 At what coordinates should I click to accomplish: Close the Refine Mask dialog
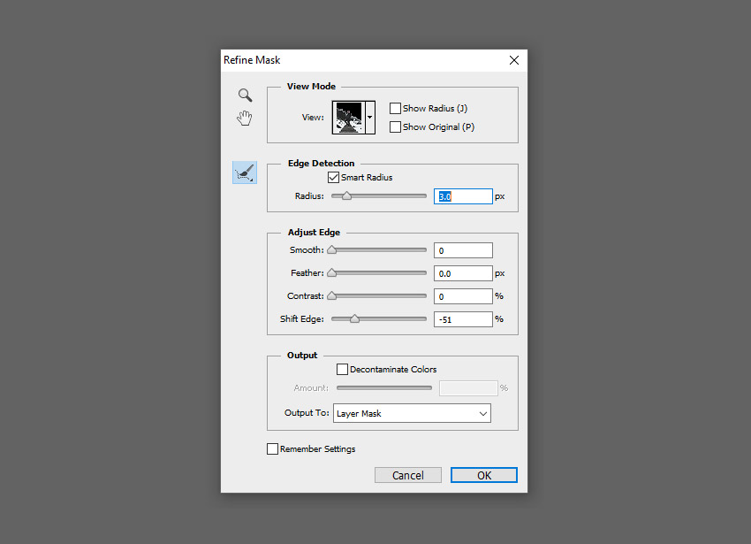click(x=514, y=60)
